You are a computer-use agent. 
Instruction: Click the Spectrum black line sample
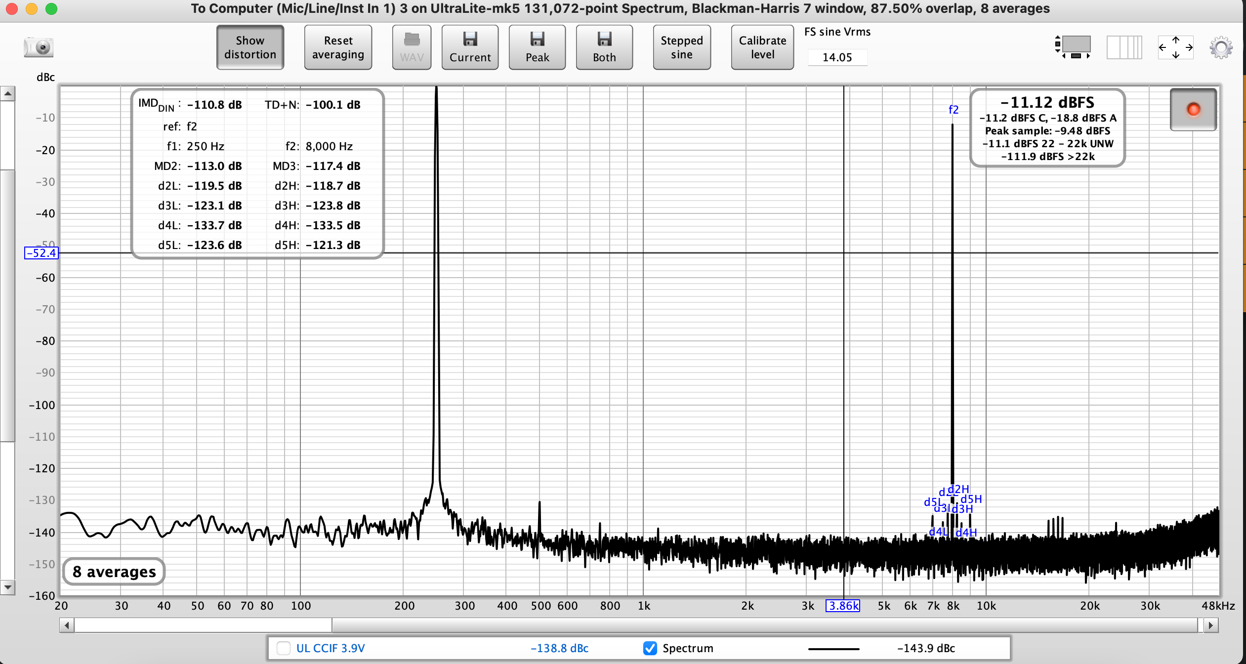[x=834, y=649]
